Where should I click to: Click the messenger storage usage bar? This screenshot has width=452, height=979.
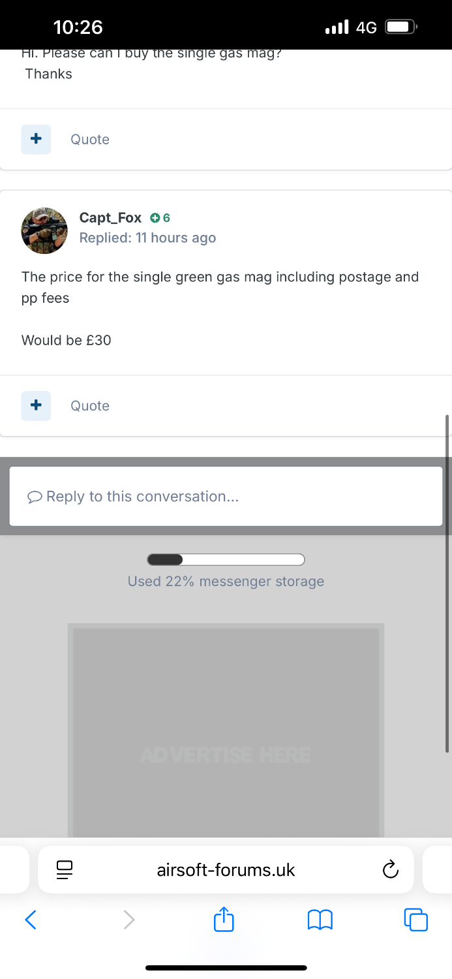(226, 559)
